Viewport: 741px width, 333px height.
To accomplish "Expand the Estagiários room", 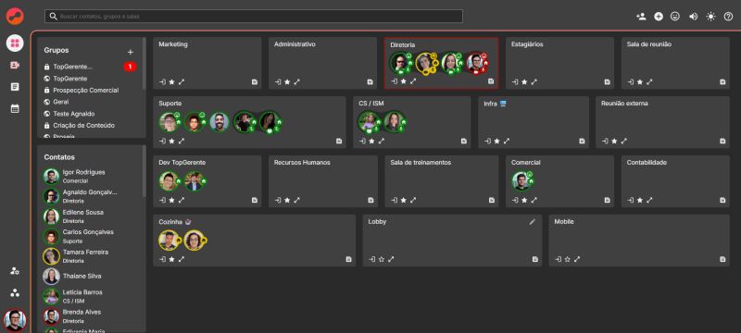I will 534,82.
